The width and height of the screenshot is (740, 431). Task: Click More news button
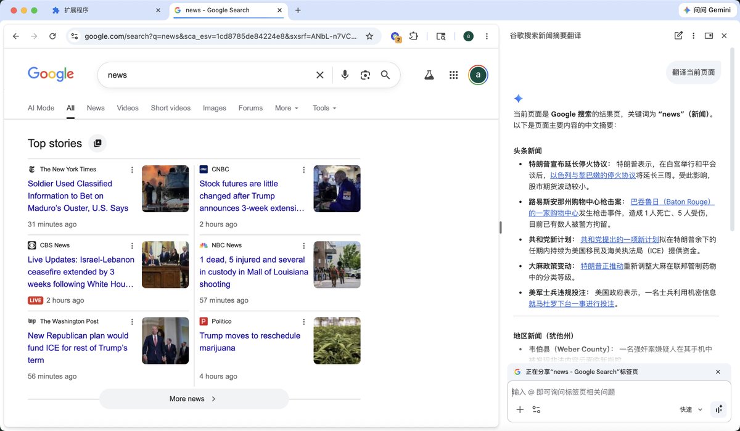194,399
